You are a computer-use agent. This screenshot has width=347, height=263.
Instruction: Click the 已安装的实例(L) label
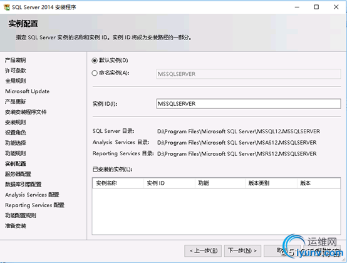point(112,170)
